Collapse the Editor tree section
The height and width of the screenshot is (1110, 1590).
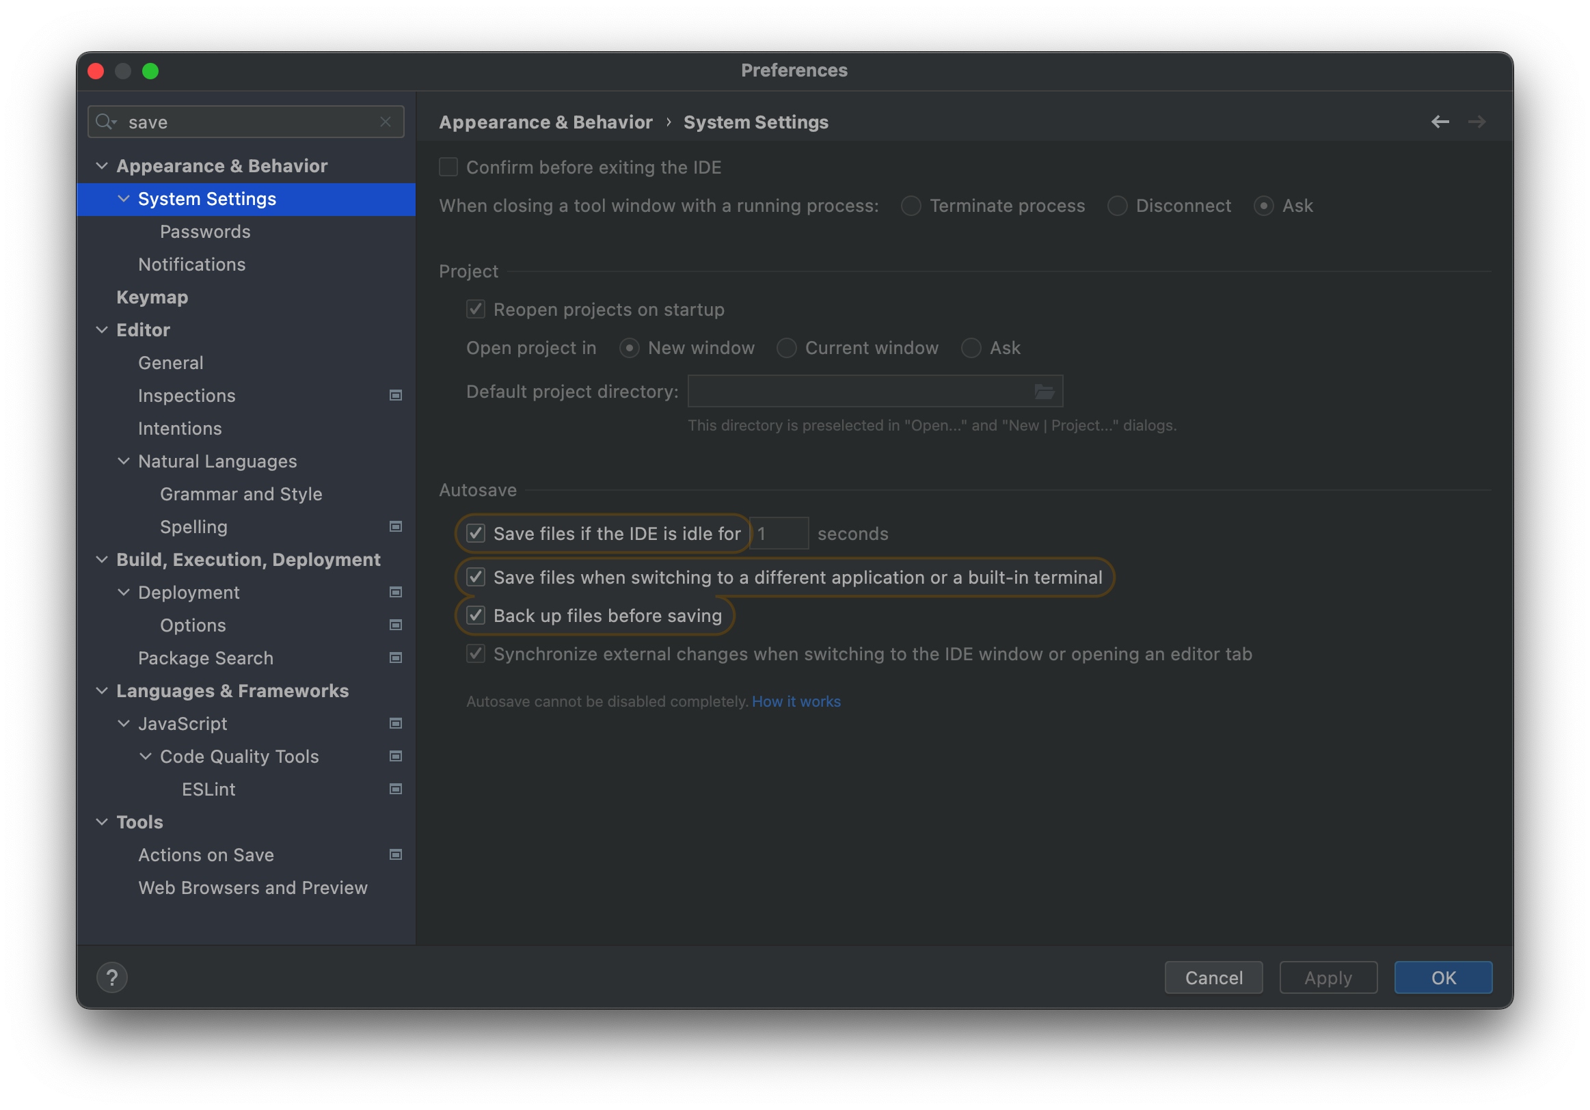[x=102, y=330]
